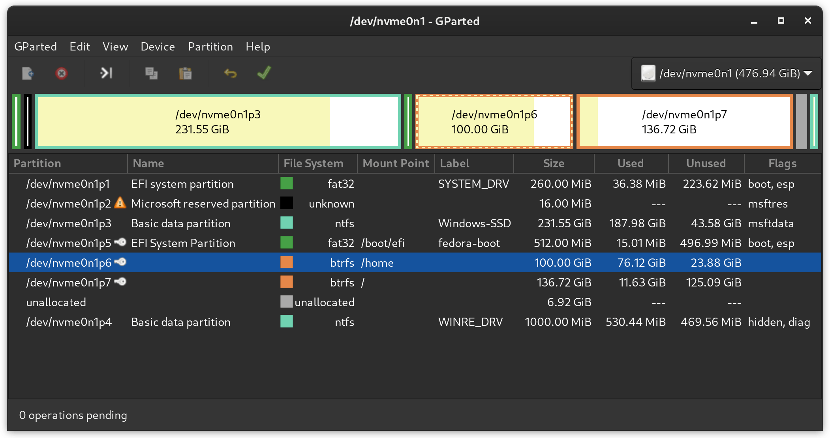Click orange btrfs color swatch for nvme0n1p7

click(287, 282)
